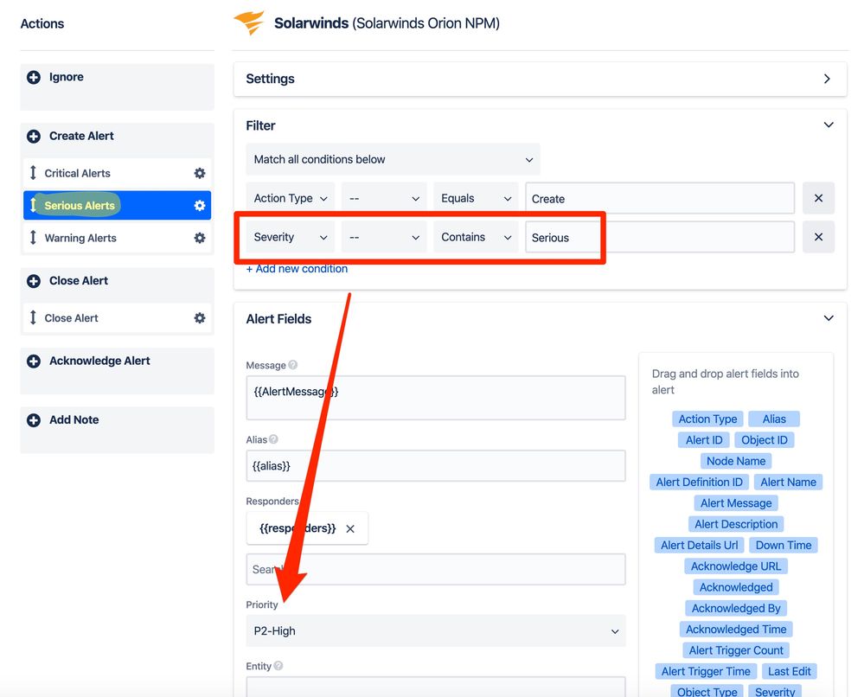This screenshot has height=697, width=864.
Task: Open the dash dropdown in Action Type row
Action: 383,198
